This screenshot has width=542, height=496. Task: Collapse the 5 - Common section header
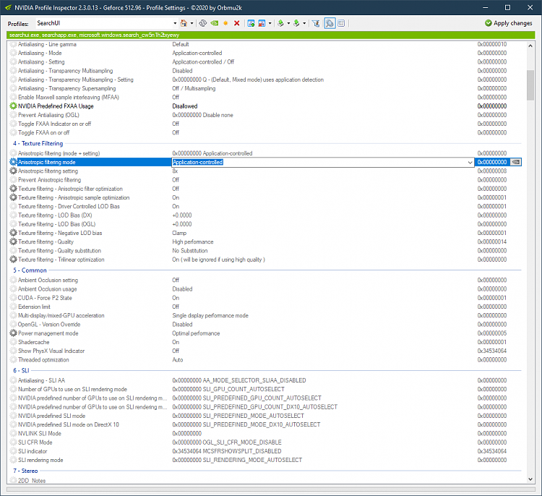point(30,270)
